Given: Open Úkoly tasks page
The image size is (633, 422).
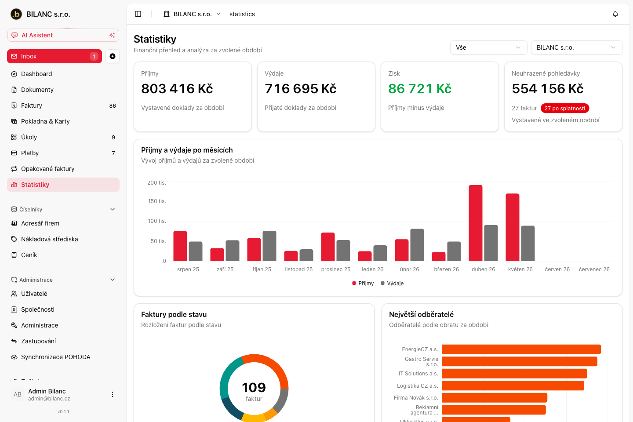Looking at the screenshot, I should pos(63,137).
